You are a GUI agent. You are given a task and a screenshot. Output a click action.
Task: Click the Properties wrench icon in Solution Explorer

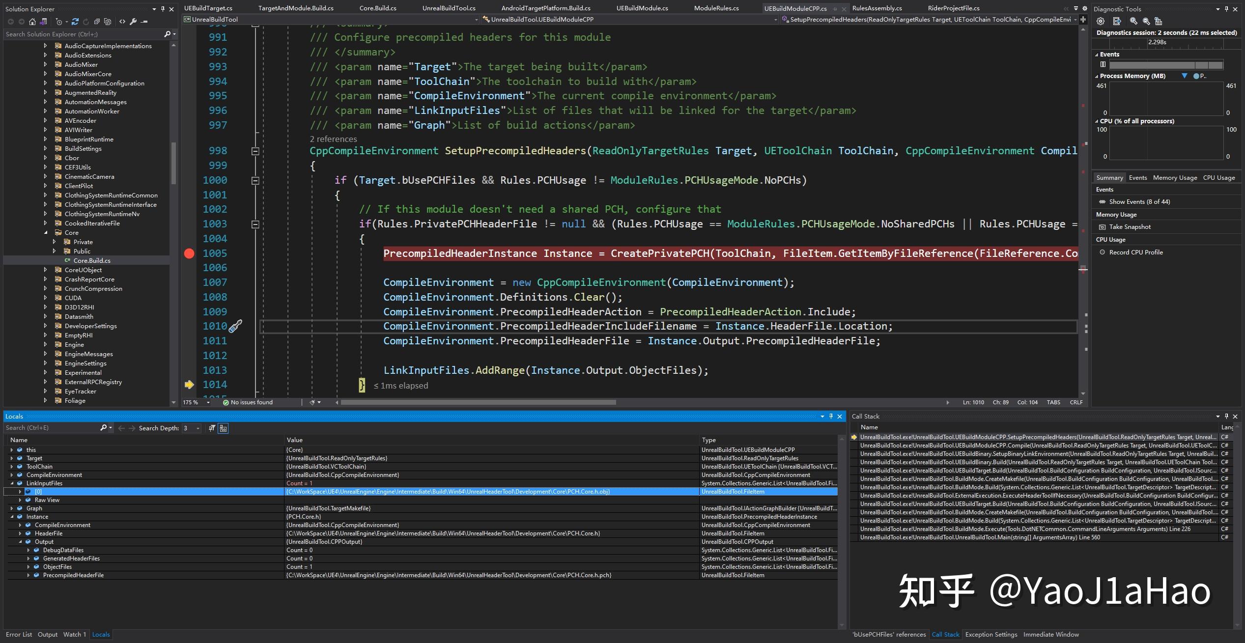point(133,22)
